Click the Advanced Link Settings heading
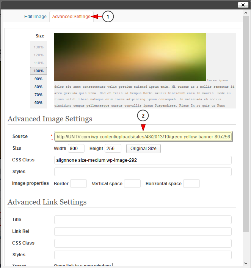The width and height of the screenshot is (251, 268). [x=47, y=202]
